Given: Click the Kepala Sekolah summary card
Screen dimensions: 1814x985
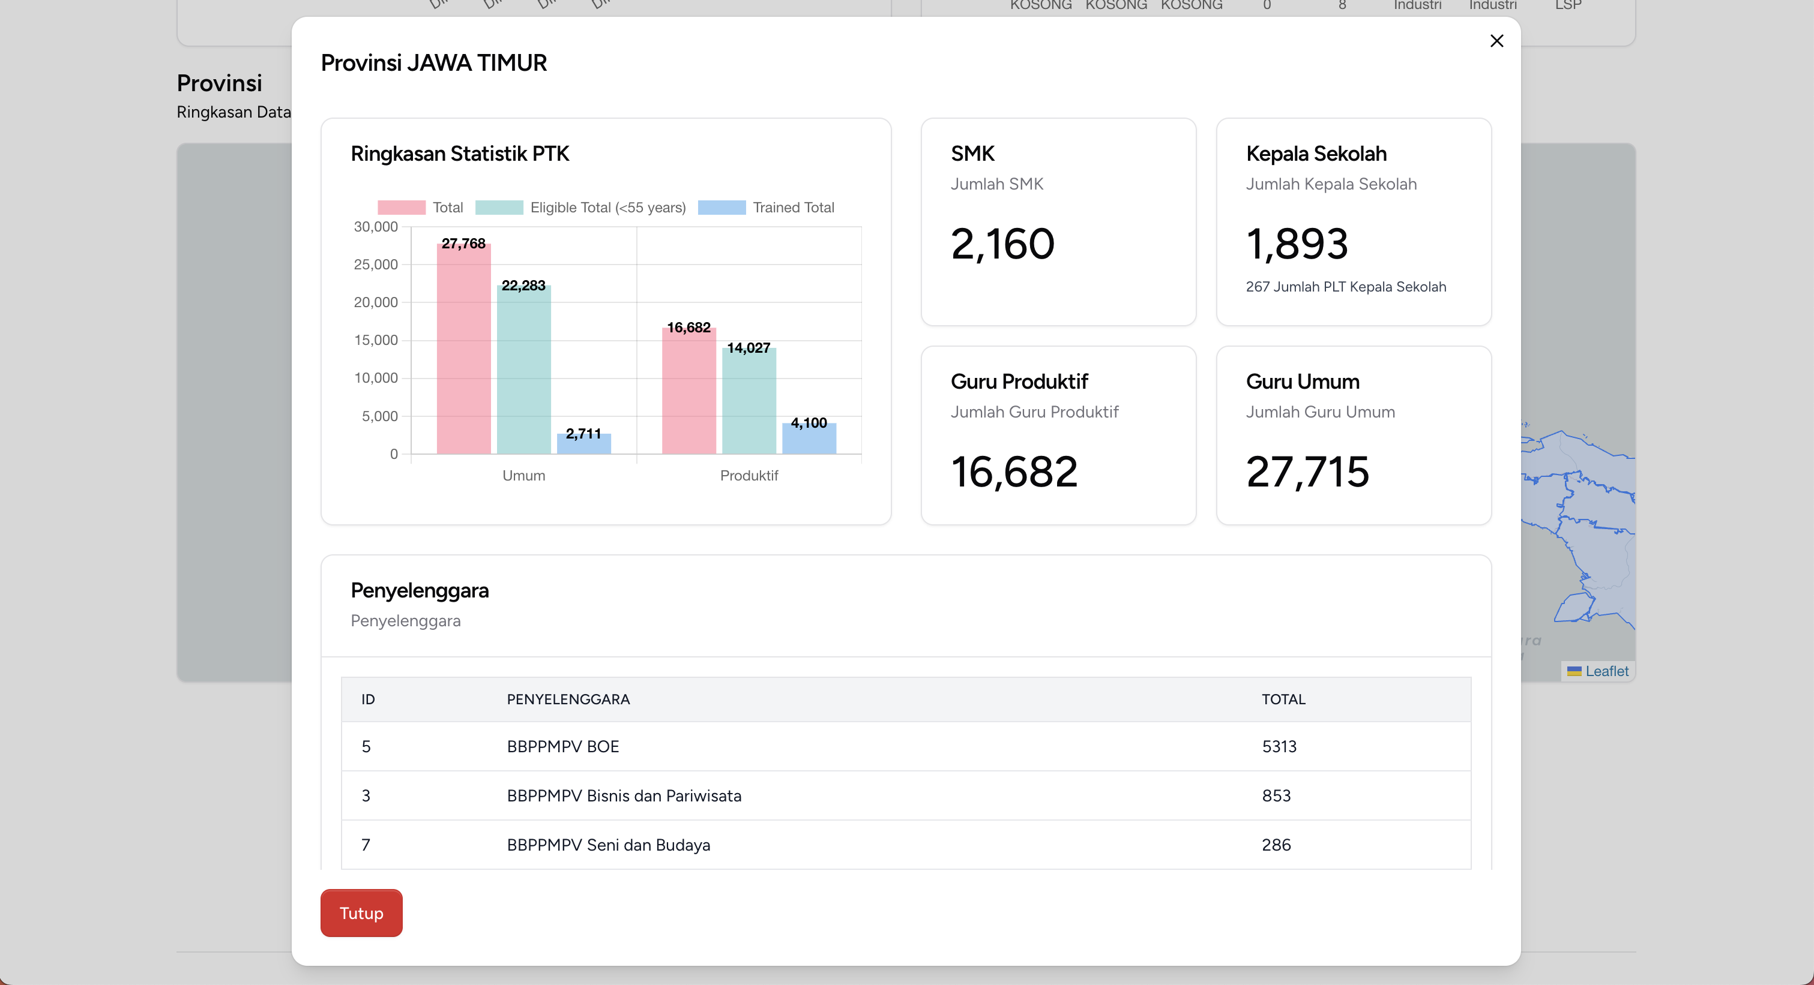Looking at the screenshot, I should [x=1353, y=221].
